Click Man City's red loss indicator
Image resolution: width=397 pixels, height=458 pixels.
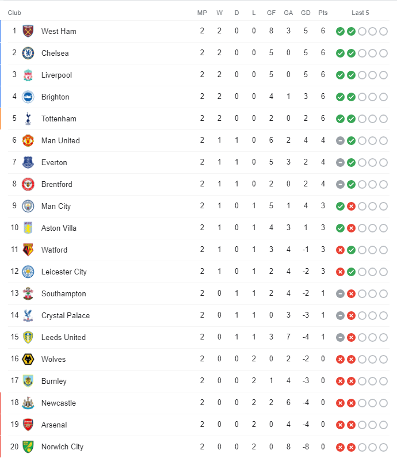pos(351,206)
